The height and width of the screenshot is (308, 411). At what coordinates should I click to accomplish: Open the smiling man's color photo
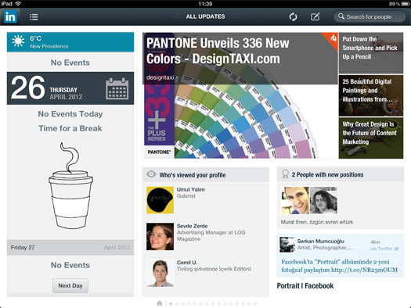click(295, 201)
